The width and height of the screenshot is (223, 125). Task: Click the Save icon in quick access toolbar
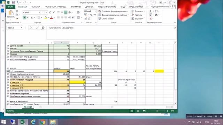13,2
